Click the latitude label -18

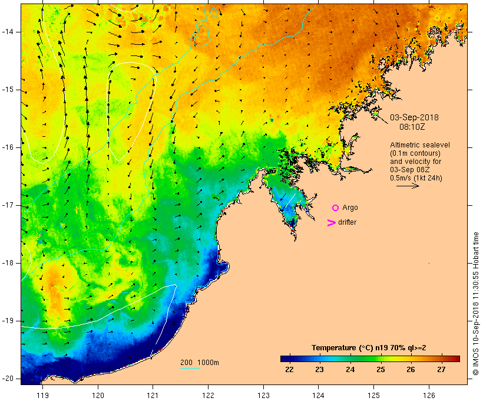(x=7, y=263)
